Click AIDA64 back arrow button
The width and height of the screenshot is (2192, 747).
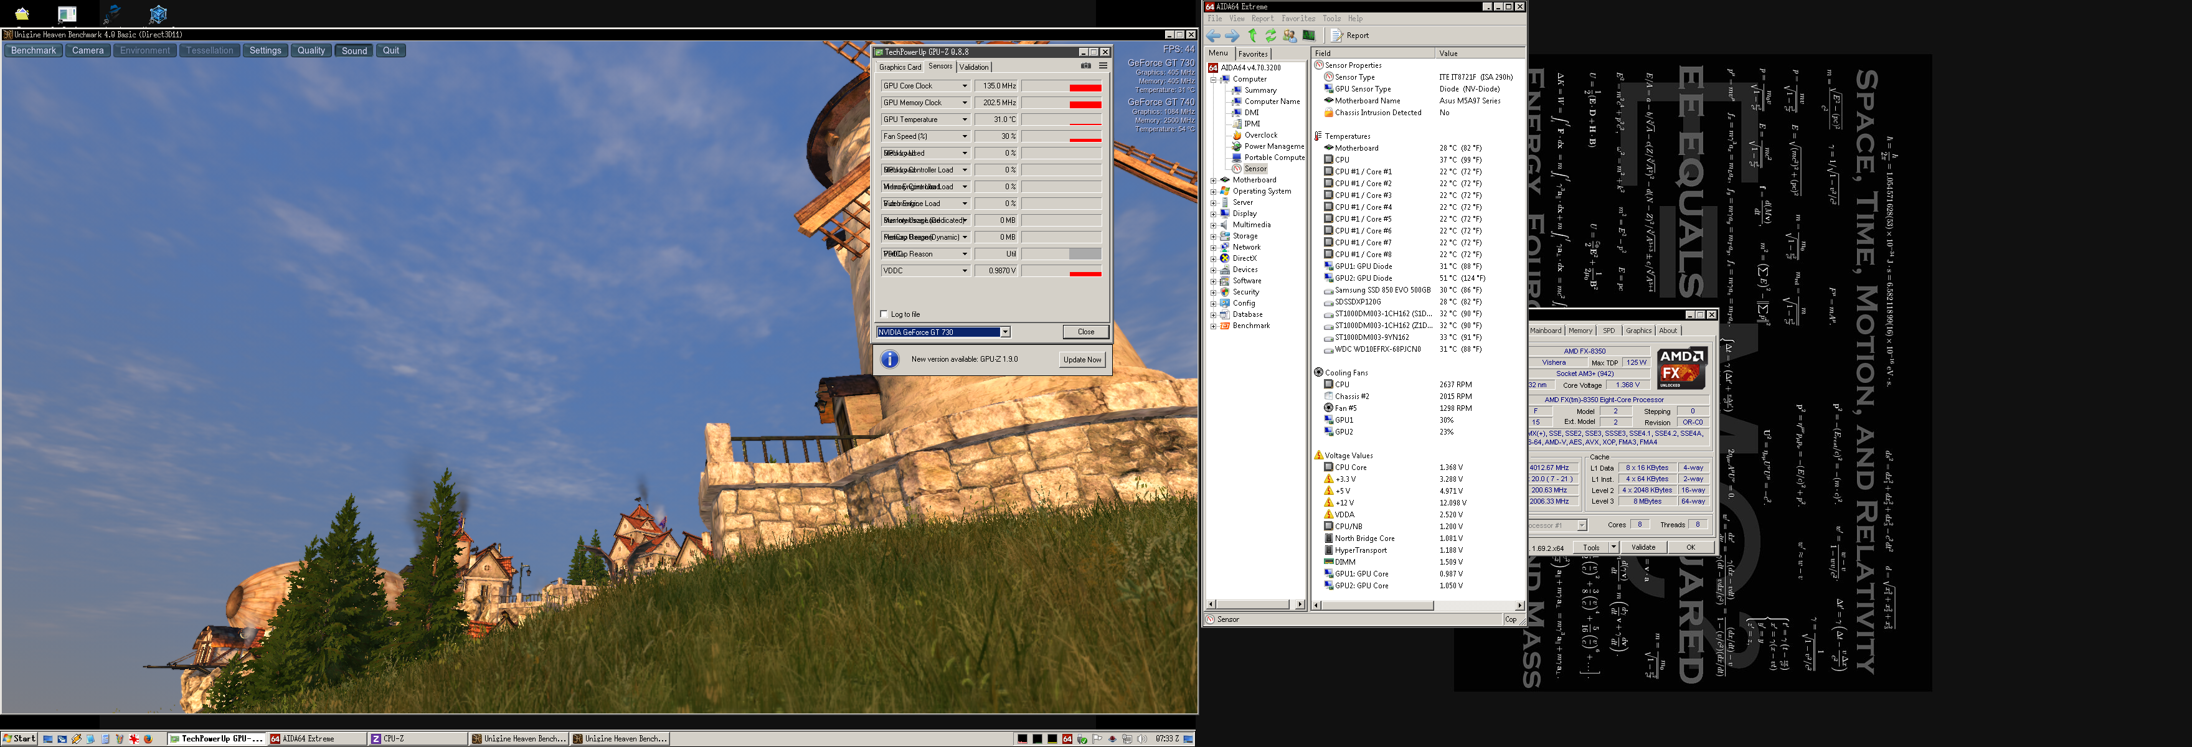point(1214,35)
